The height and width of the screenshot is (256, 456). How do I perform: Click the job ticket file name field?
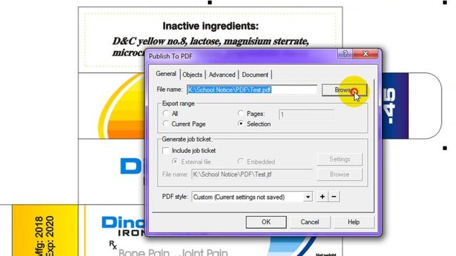(252, 174)
